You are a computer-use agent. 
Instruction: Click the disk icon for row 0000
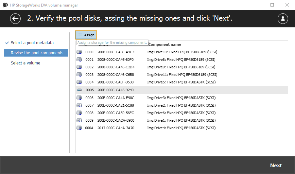point(79,52)
